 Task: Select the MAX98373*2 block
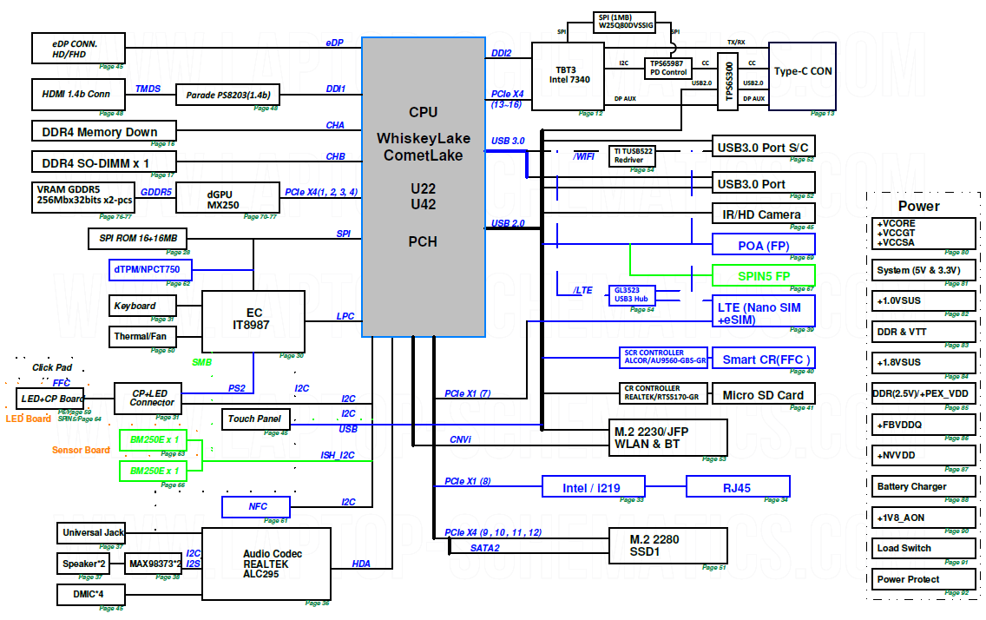pyautogui.click(x=154, y=564)
